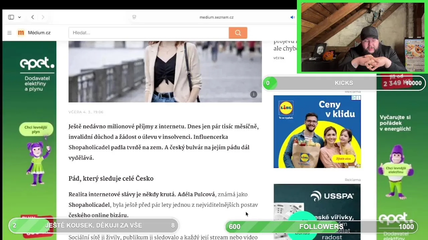Select the medium.seznam.cz address bar
This screenshot has width=428, height=240.
click(x=216, y=17)
